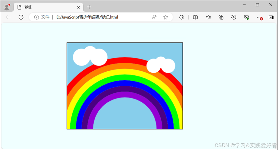
Task: Open Settings and more menu
Action: (x=259, y=17)
